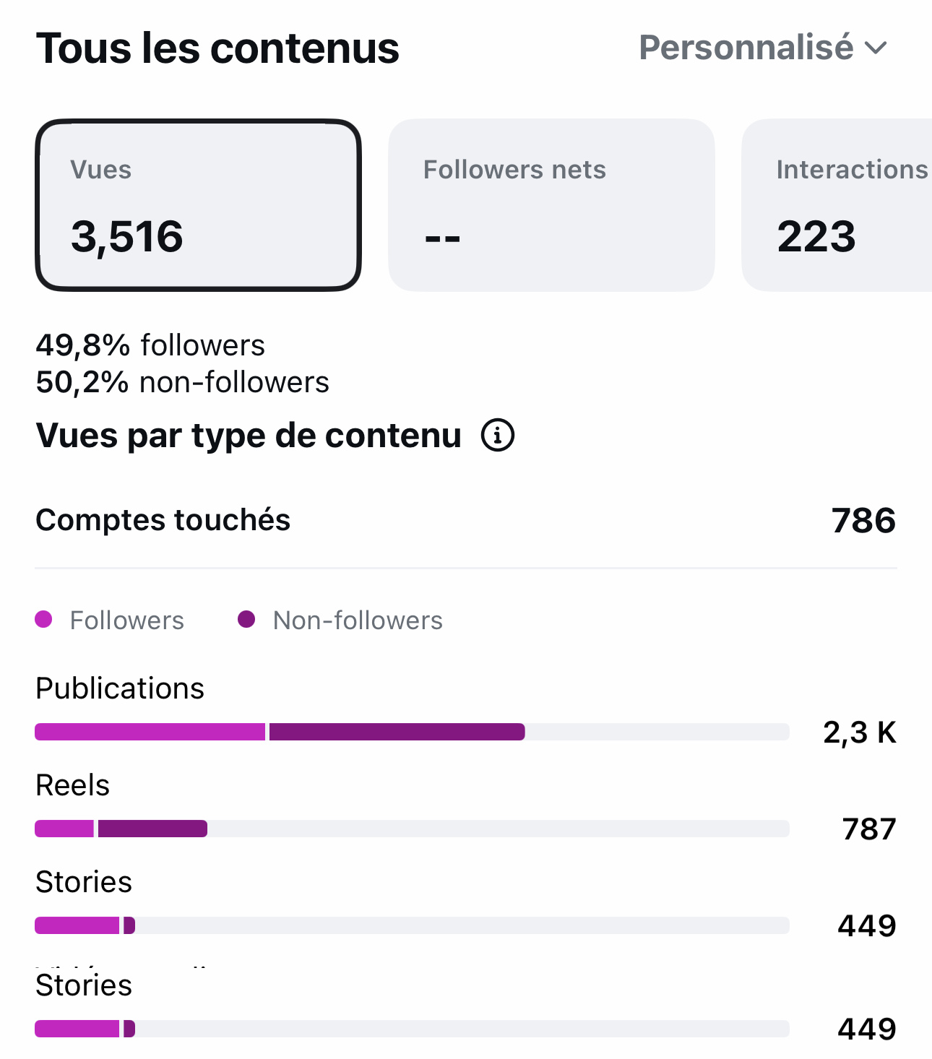932x1059 pixels.
Task: Open the Reels content type row
Action: click(466, 807)
